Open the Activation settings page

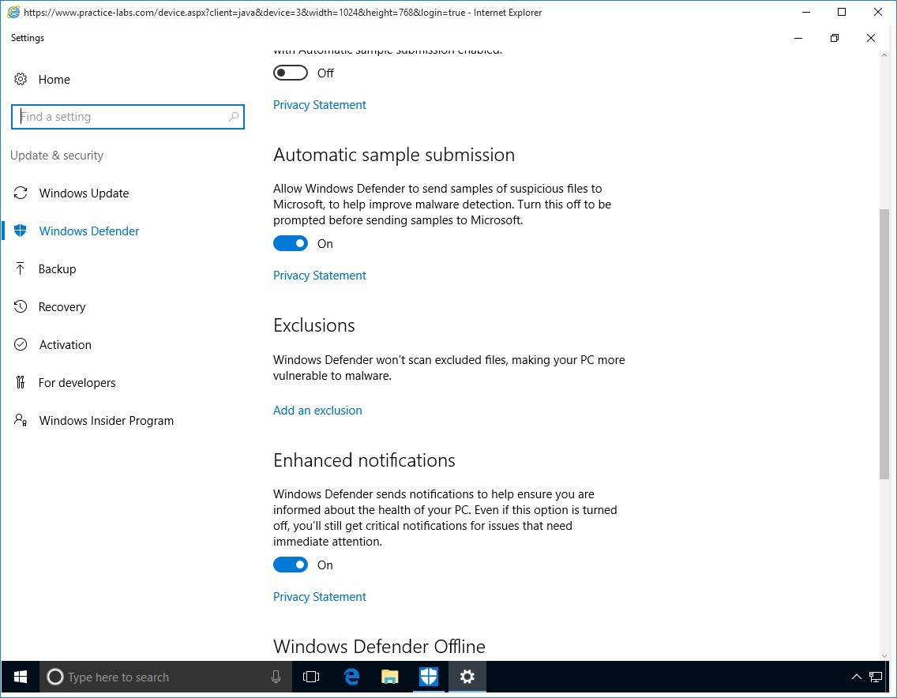[66, 343]
